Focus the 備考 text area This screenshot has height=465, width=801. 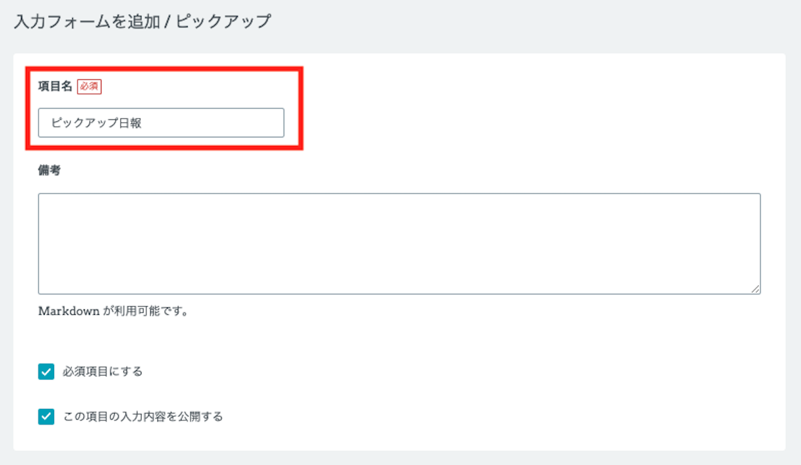tap(399, 244)
